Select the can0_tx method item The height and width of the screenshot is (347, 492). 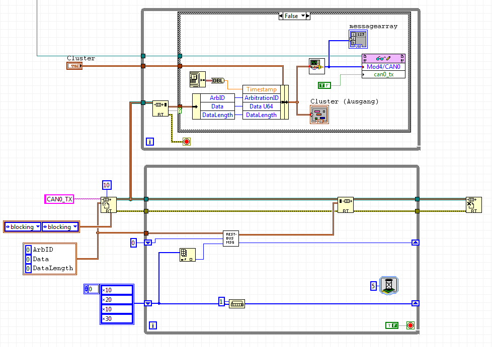tap(383, 74)
